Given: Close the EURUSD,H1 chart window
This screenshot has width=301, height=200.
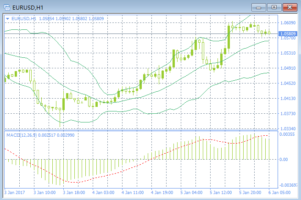Looking at the screenshot, I should click(290, 7).
